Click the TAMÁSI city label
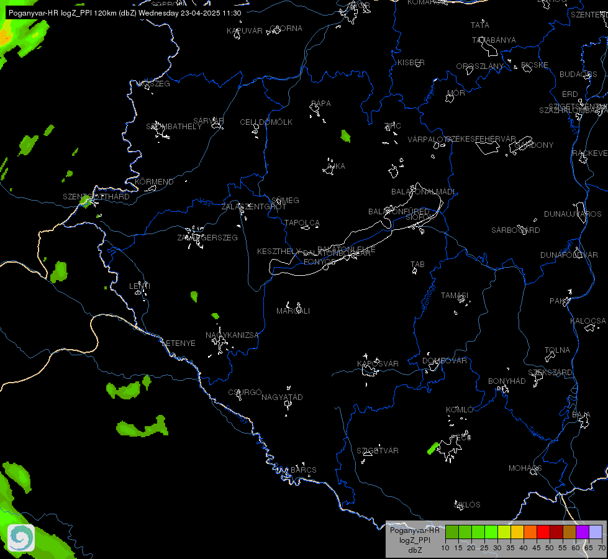Viewport: 608px width, 559px height. (x=455, y=296)
